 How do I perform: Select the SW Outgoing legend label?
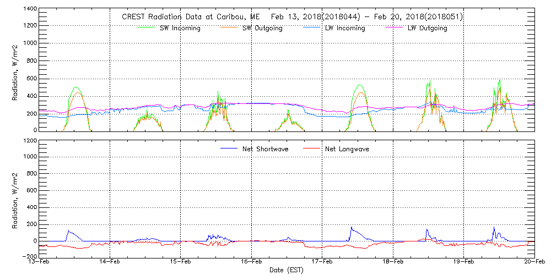point(262,28)
